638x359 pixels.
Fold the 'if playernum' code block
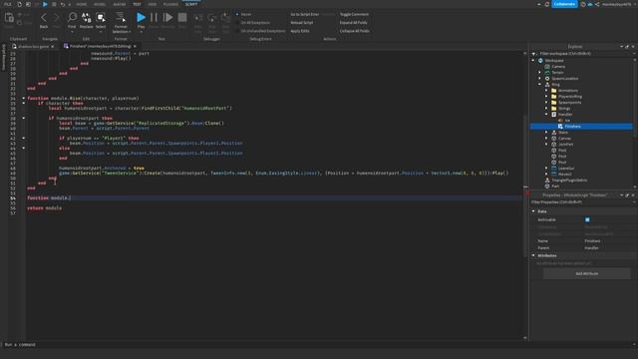pos(23,138)
